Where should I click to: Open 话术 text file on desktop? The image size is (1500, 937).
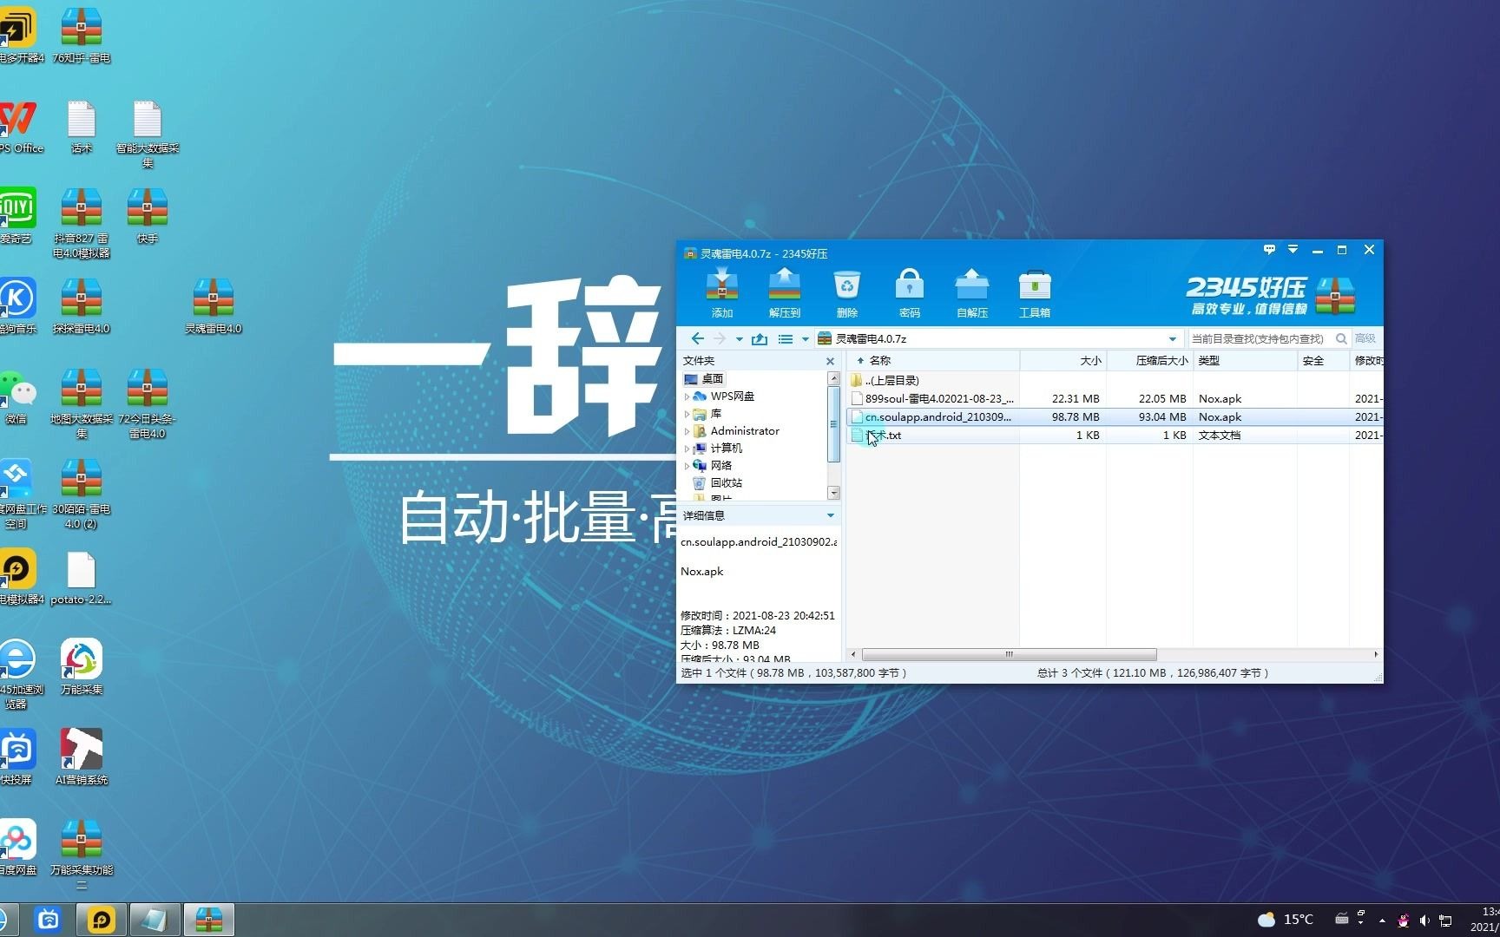pyautogui.click(x=81, y=127)
